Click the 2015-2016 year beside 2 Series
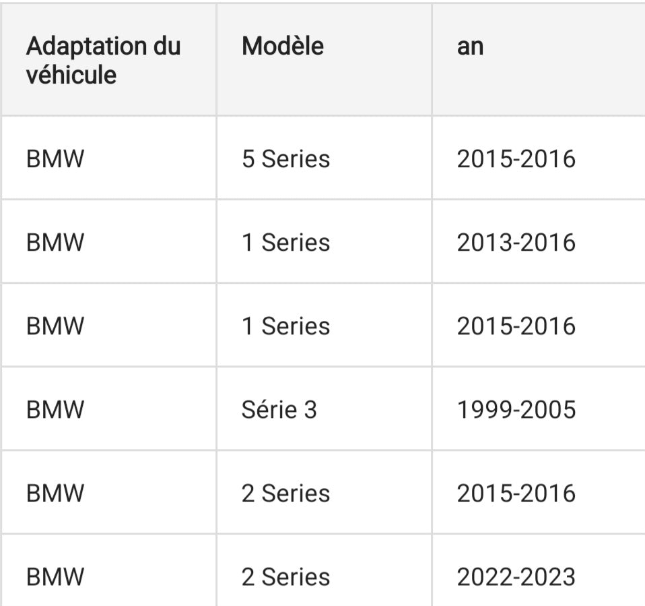 point(516,493)
